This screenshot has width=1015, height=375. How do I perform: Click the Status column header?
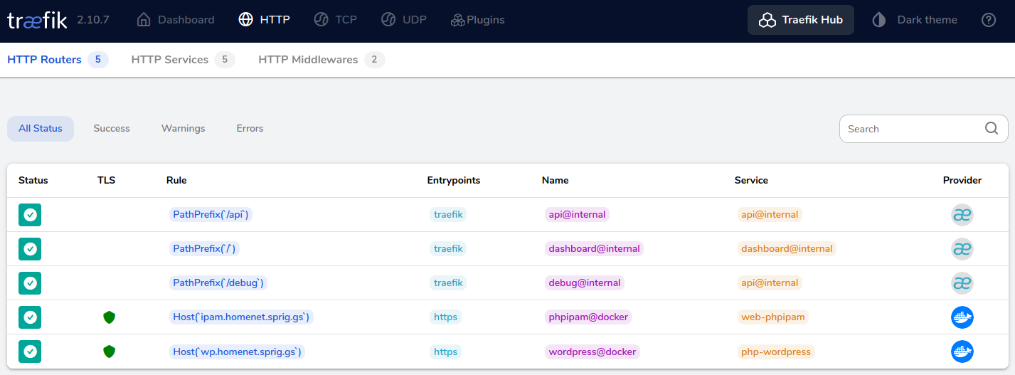[x=33, y=180]
